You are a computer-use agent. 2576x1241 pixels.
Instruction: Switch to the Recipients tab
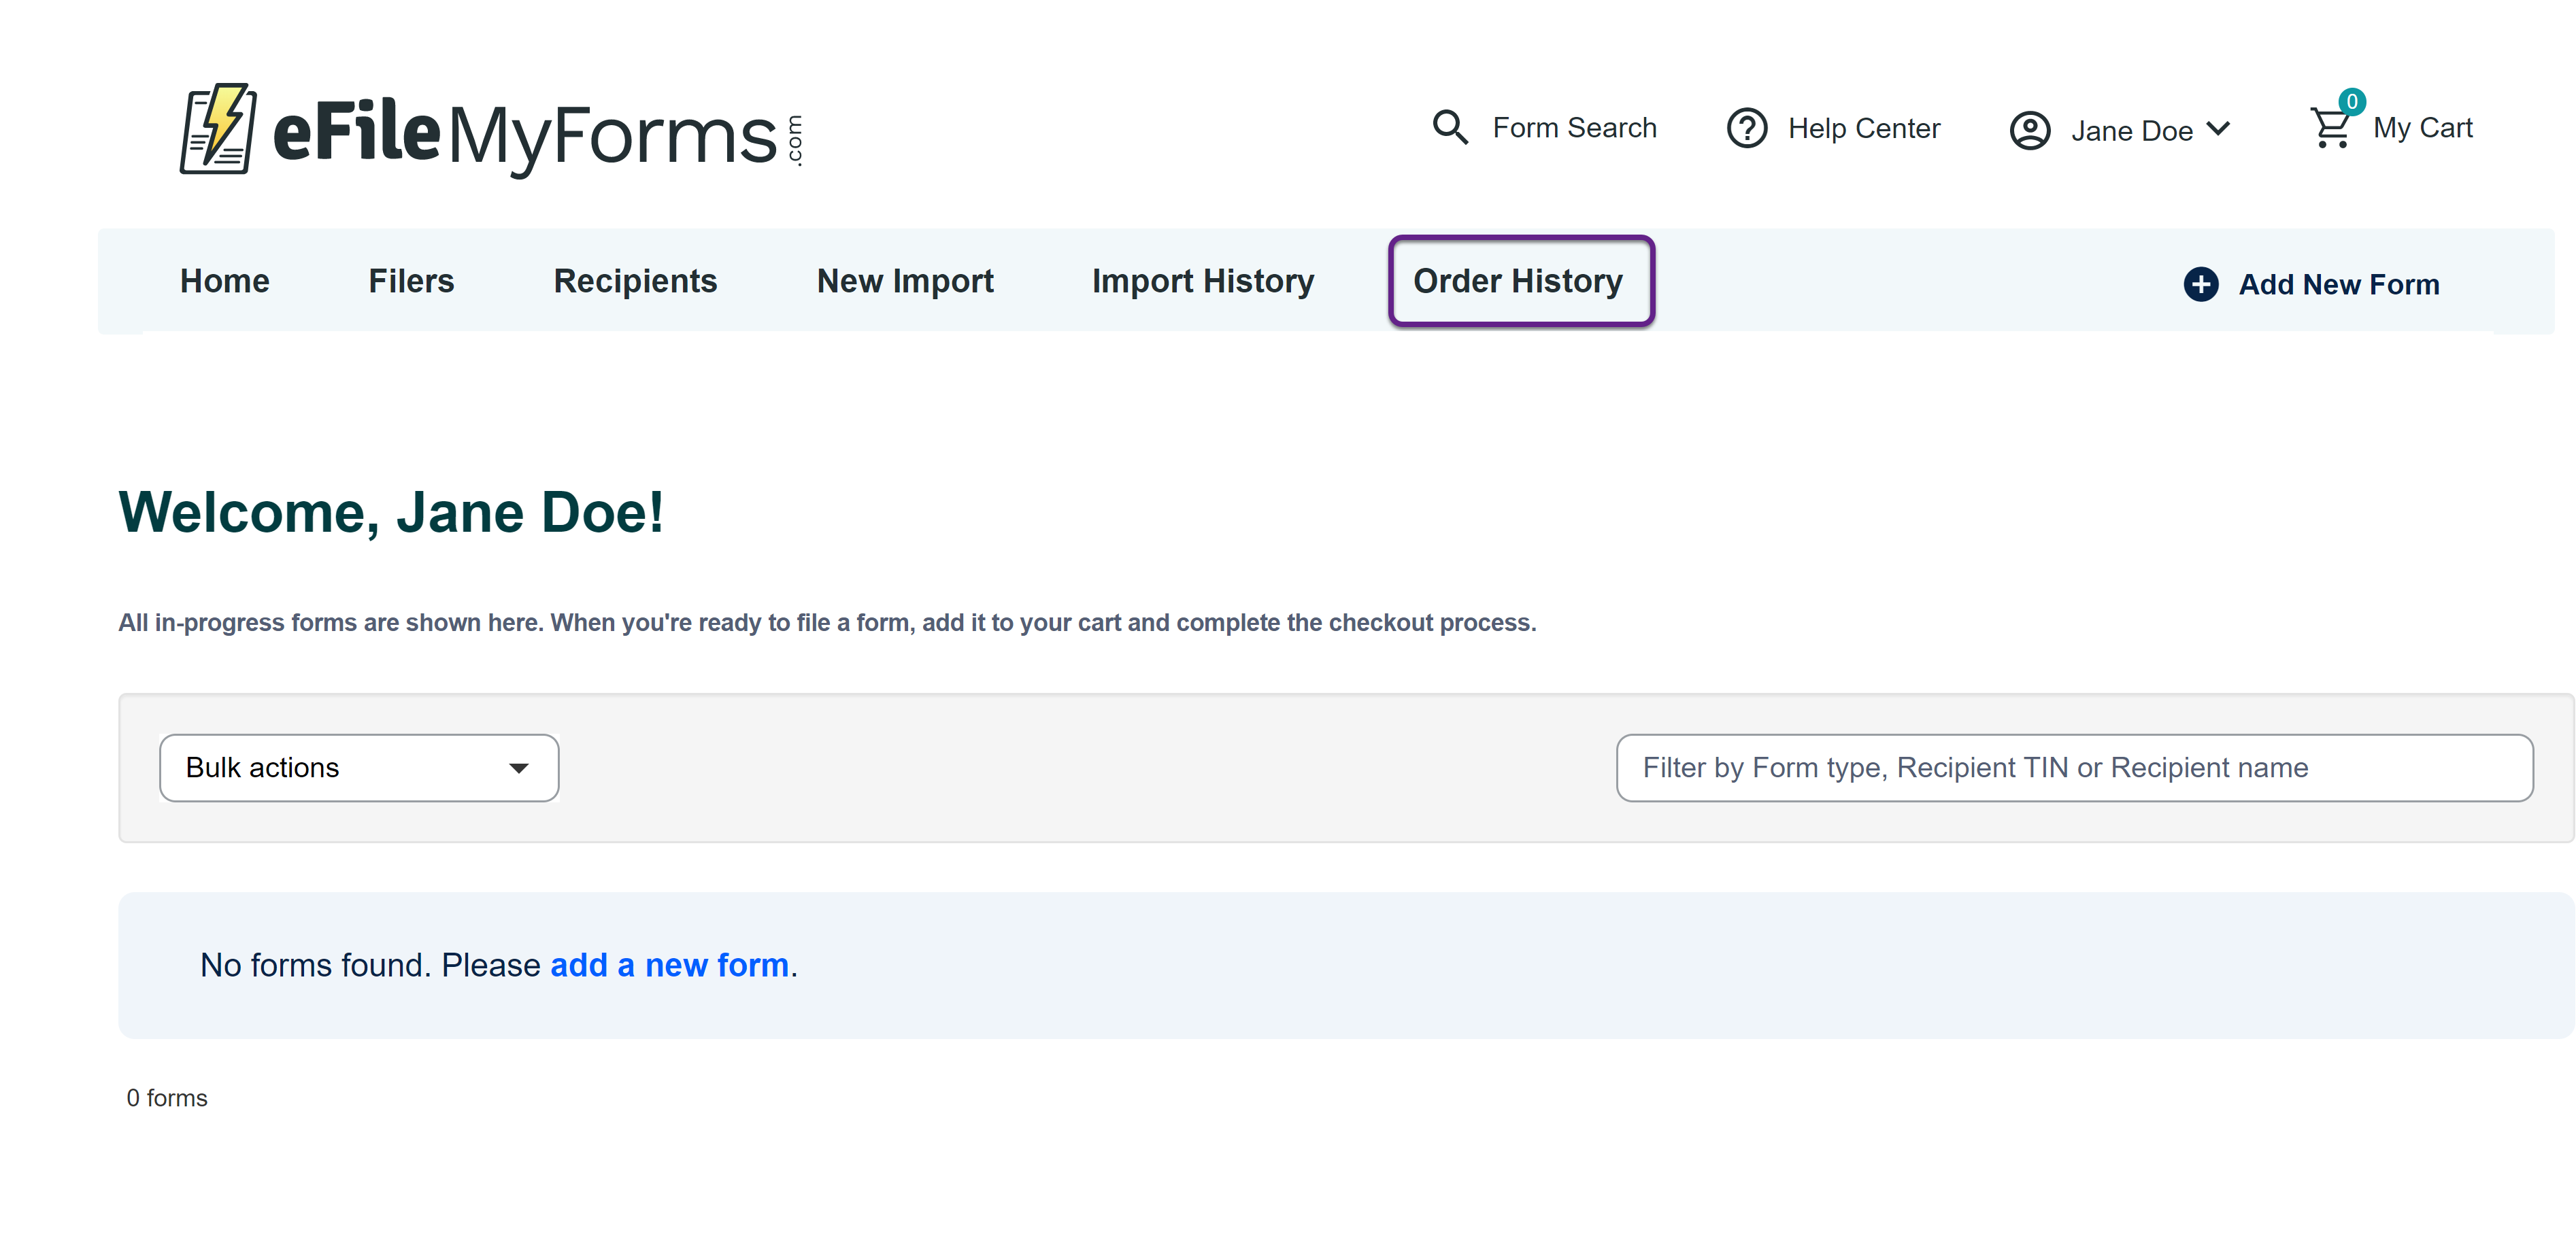[635, 281]
